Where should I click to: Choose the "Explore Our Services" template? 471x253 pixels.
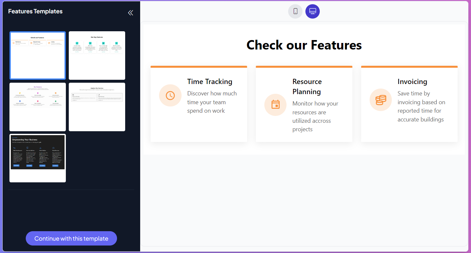[97, 107]
